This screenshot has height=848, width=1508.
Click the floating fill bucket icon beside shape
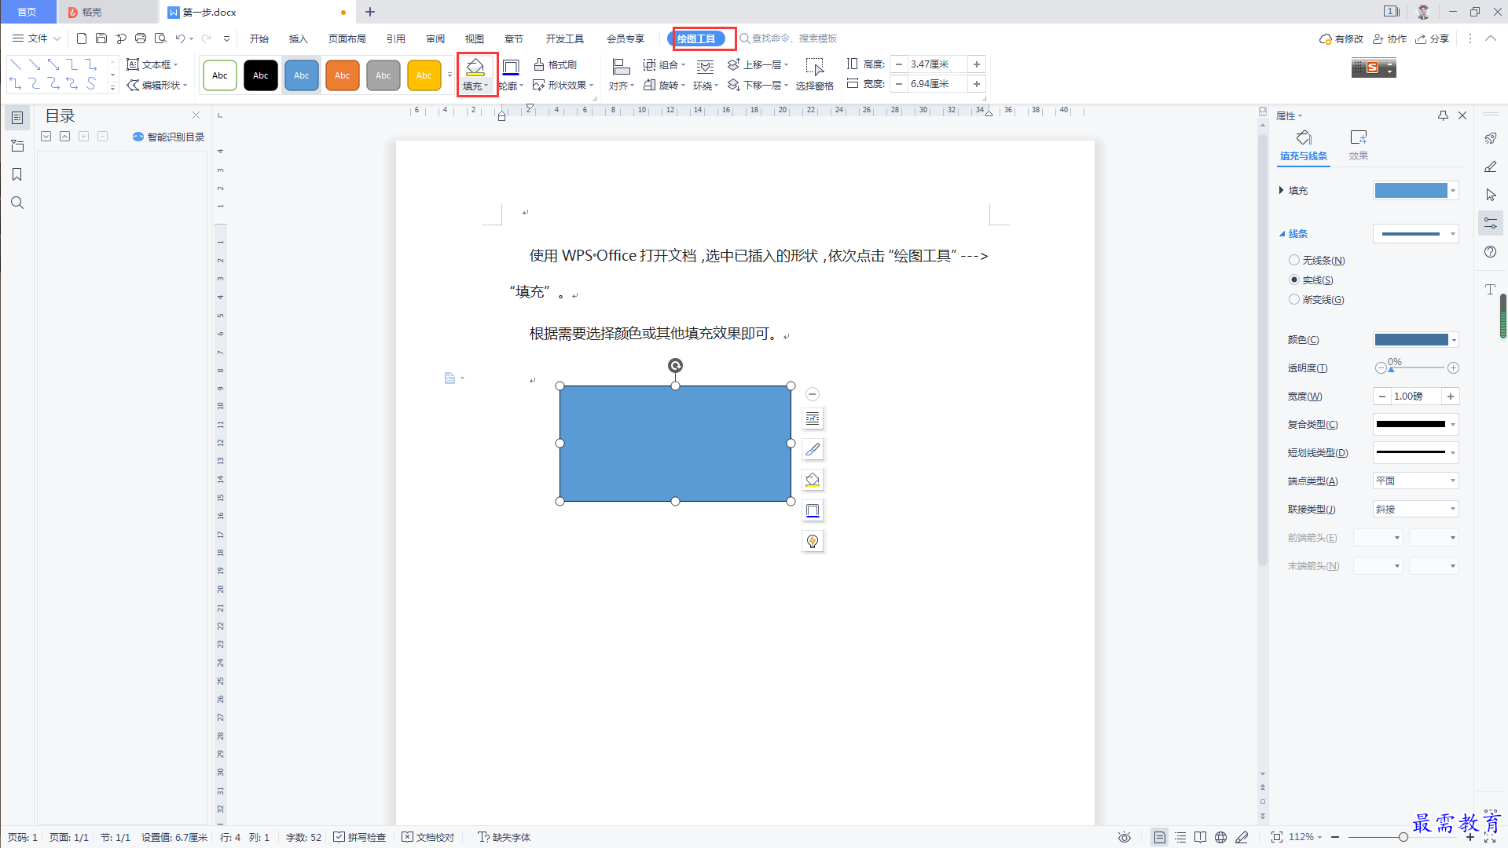coord(813,480)
